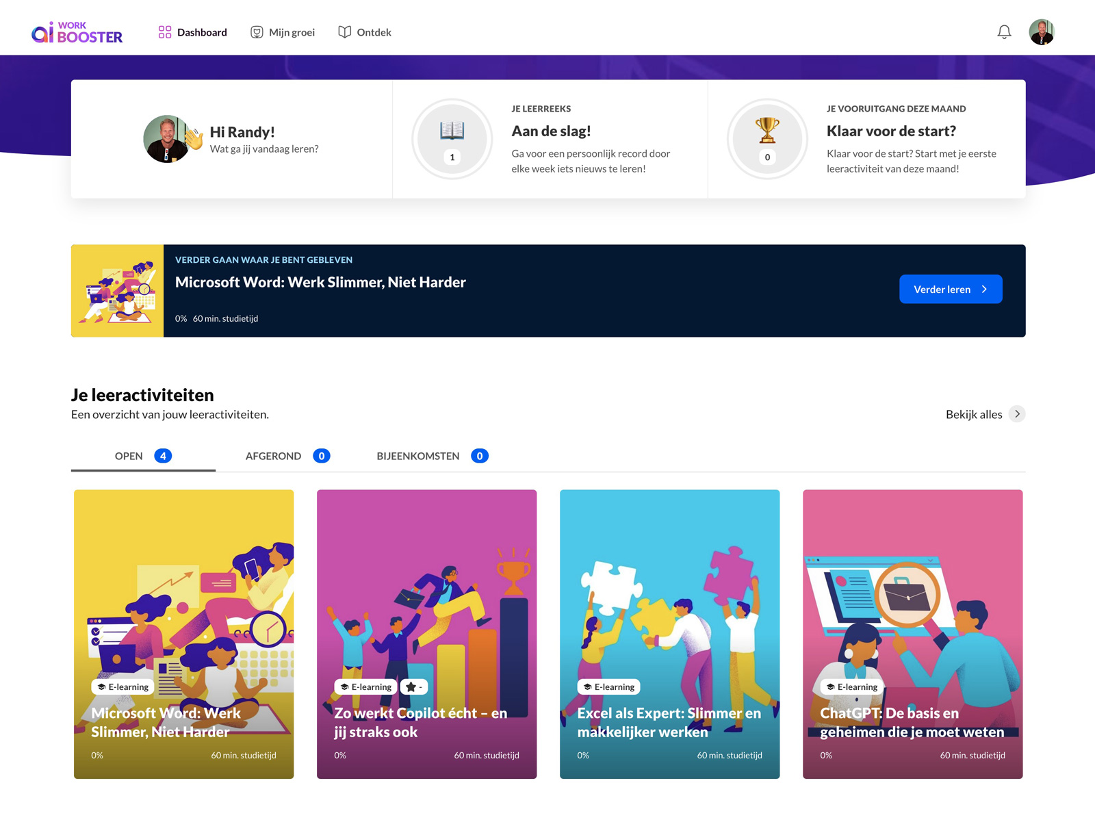Click the open book leerreeks icon

point(452,130)
